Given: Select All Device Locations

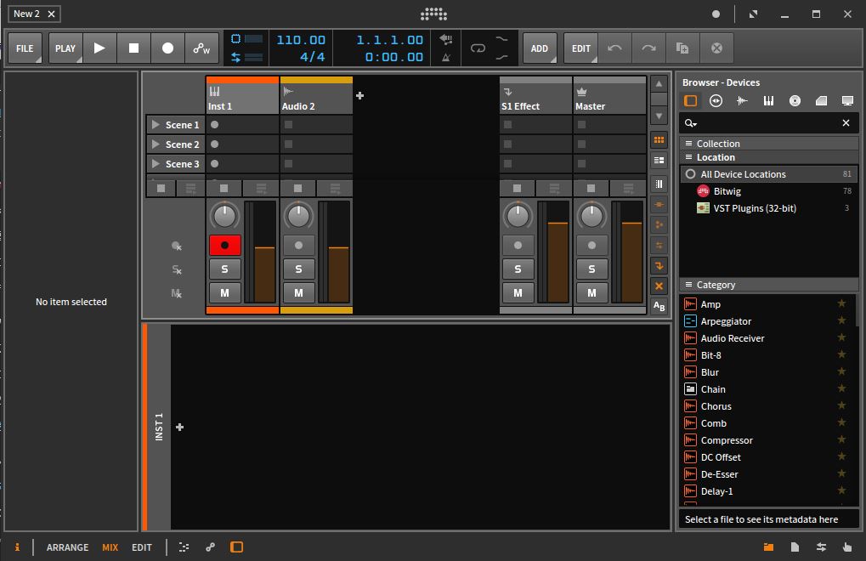Looking at the screenshot, I should [769, 174].
